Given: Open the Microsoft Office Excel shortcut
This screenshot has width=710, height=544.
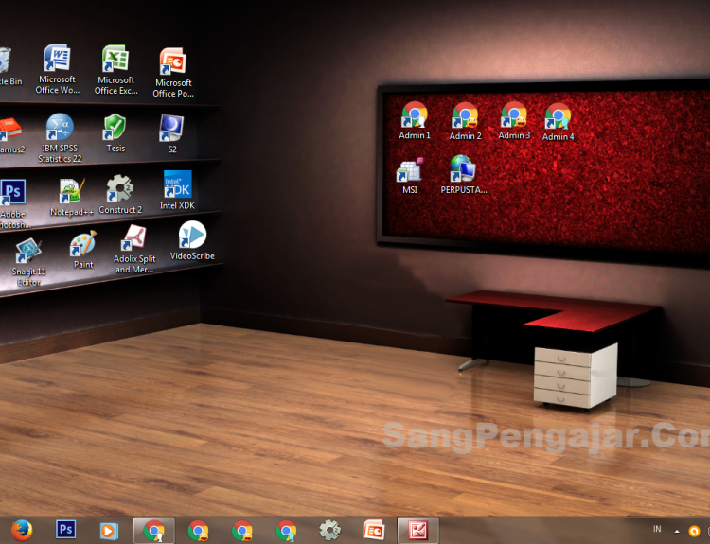Looking at the screenshot, I should [115, 69].
